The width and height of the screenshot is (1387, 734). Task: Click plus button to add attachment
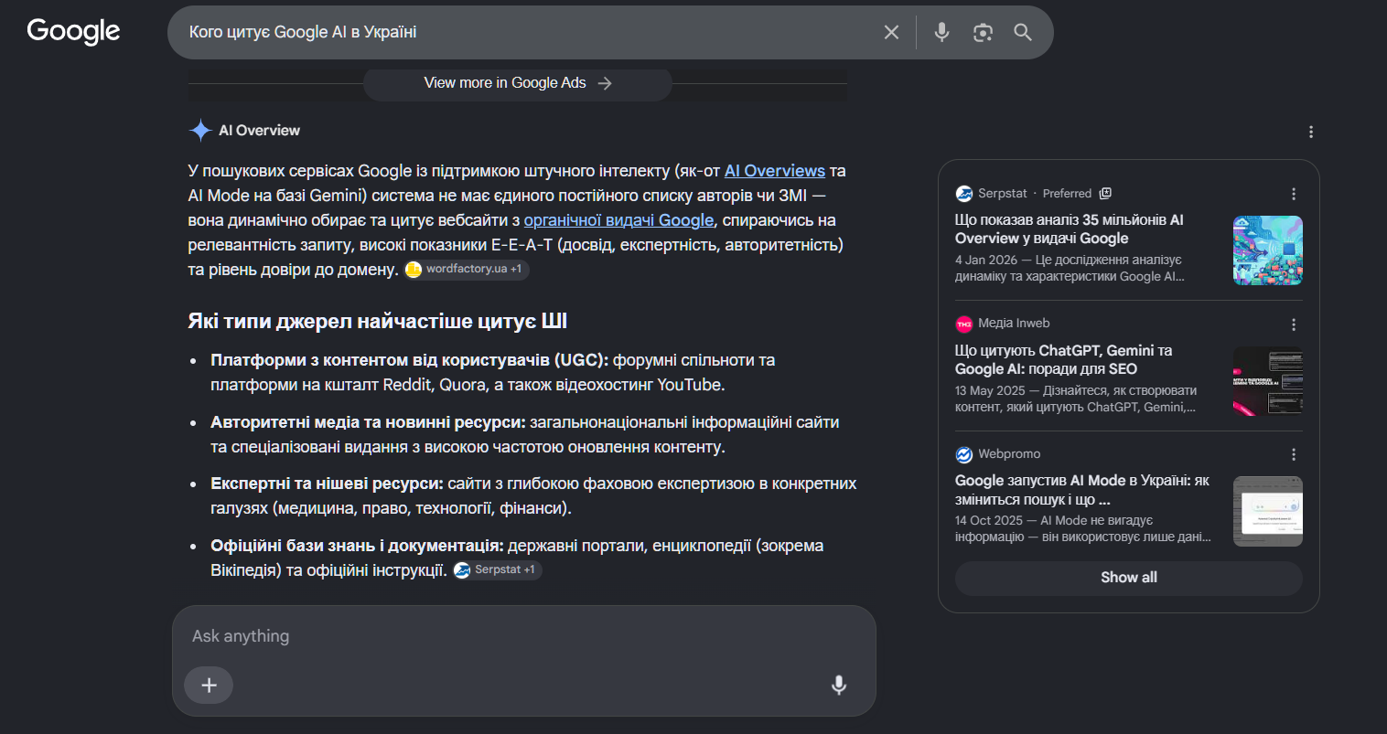(x=209, y=685)
